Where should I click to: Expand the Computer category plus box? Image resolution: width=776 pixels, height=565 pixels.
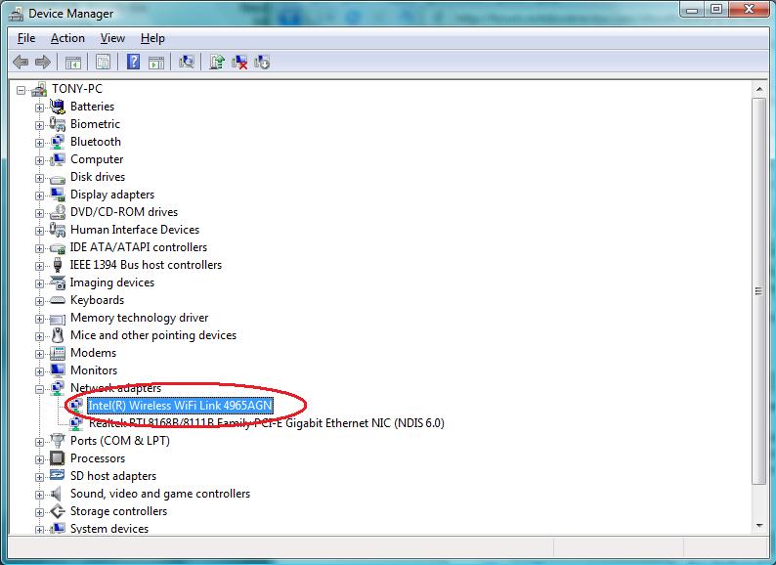(x=39, y=160)
